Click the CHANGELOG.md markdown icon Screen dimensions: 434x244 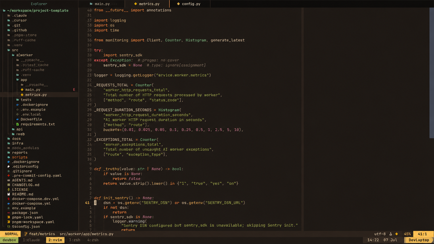[9, 185]
